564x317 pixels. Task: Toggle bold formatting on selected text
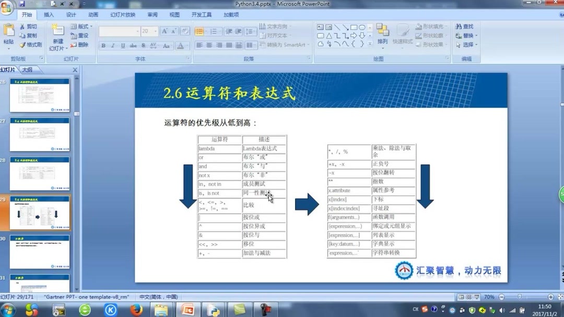[102, 45]
